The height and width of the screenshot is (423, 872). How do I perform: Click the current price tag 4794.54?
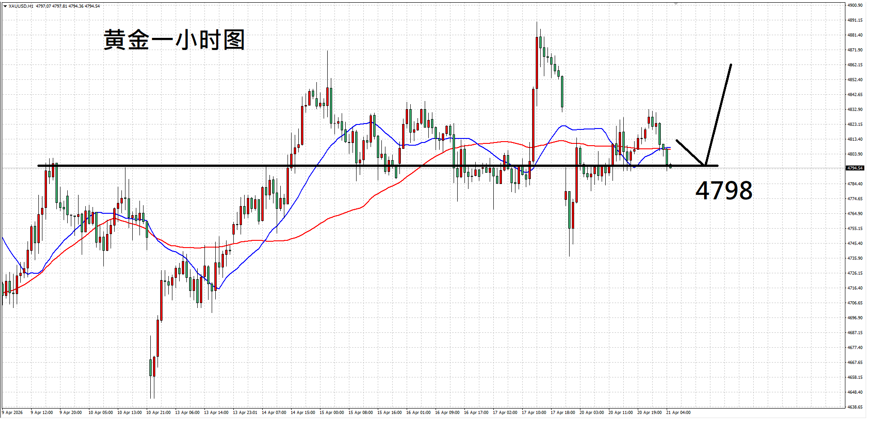854,168
